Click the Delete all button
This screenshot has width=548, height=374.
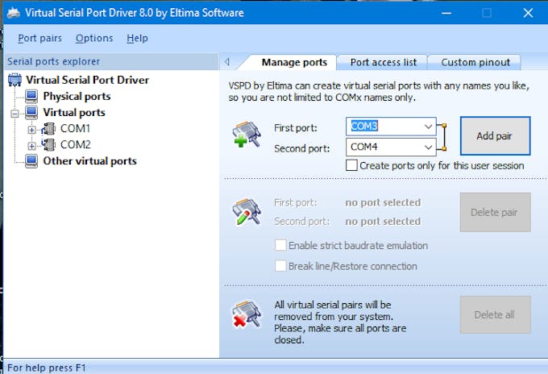[x=495, y=314]
